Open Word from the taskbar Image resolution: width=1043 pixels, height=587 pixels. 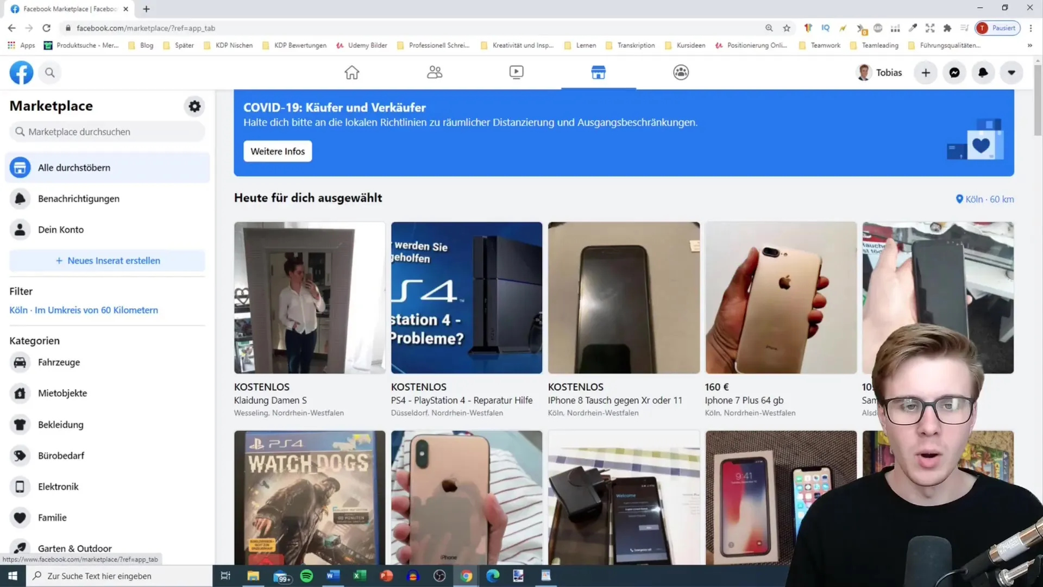pyautogui.click(x=333, y=576)
